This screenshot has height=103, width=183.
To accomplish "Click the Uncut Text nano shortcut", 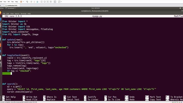I will pos(71,100).
